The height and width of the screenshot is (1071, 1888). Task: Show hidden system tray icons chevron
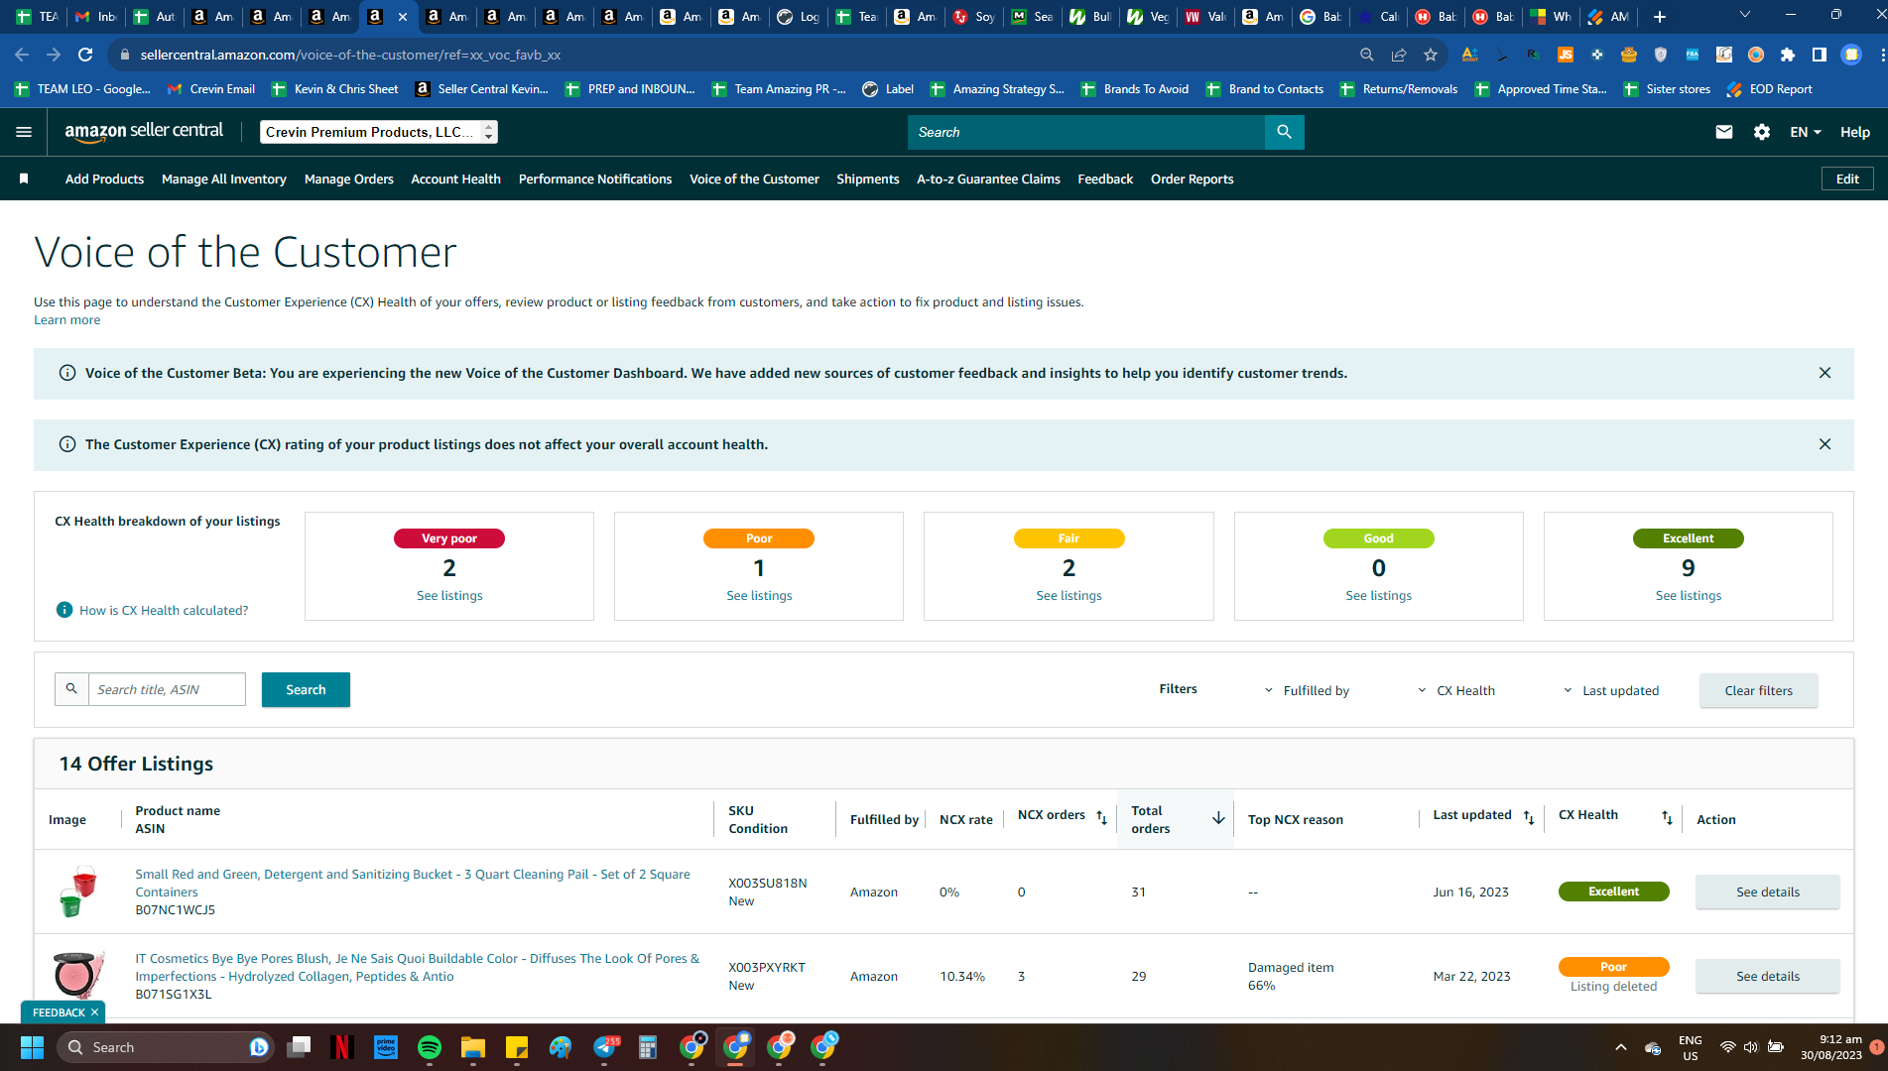click(x=1621, y=1047)
